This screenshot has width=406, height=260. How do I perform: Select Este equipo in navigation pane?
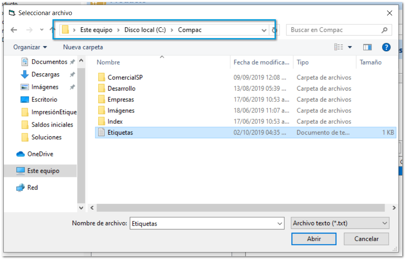tap(43, 171)
